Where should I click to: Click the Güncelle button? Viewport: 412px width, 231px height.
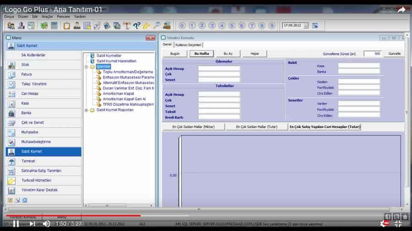[394, 54]
